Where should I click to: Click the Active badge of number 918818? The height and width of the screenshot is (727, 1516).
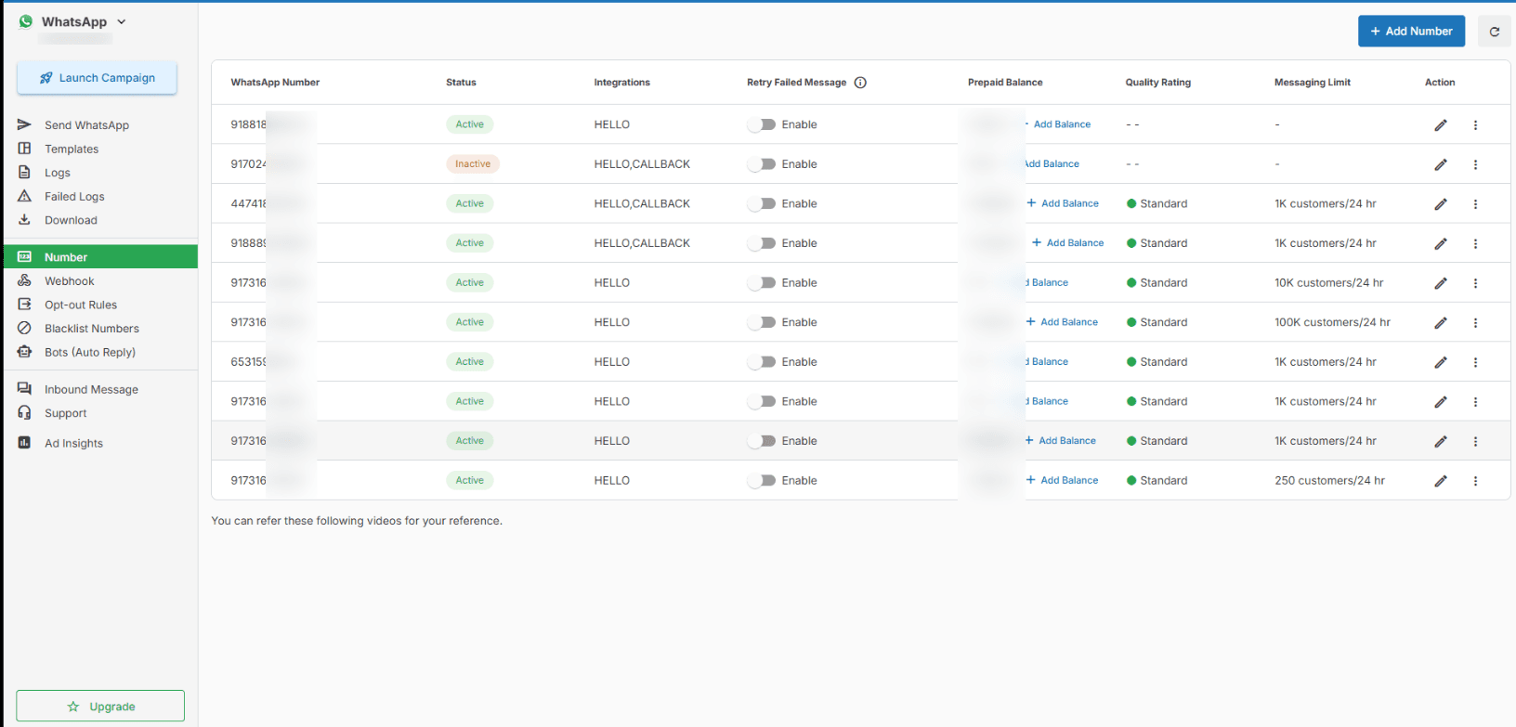(x=469, y=124)
